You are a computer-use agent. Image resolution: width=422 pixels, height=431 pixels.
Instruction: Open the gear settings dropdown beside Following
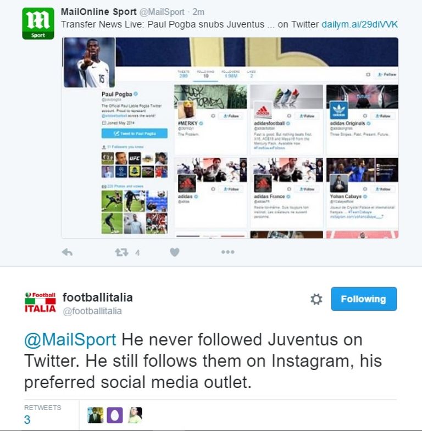[316, 299]
